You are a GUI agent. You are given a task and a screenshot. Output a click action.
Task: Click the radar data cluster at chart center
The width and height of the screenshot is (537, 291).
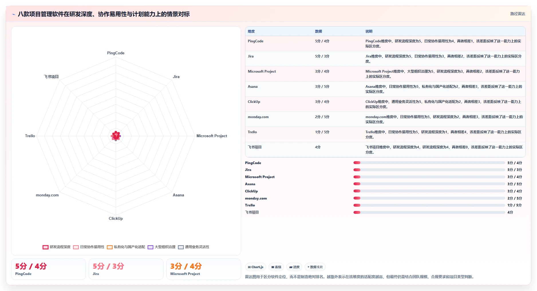click(116, 136)
